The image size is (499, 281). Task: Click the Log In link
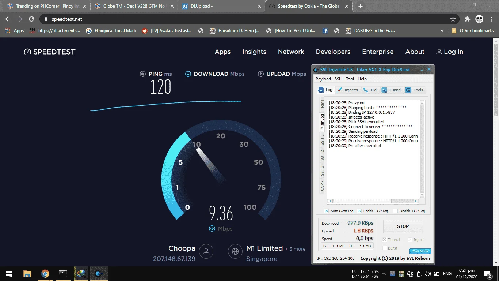pyautogui.click(x=450, y=52)
